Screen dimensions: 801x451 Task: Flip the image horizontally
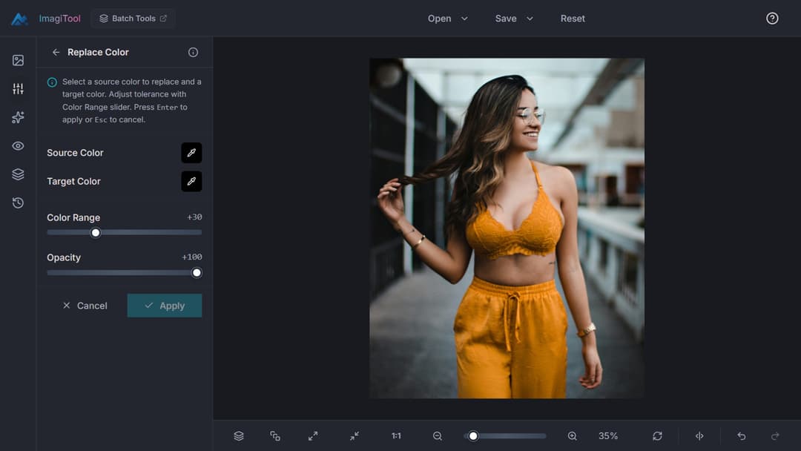coord(699,435)
